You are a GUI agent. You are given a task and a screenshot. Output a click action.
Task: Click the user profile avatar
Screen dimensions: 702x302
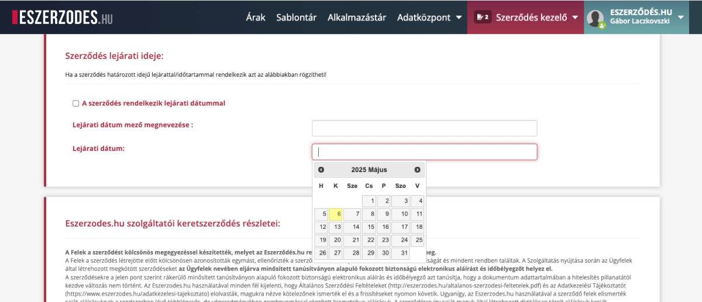596,18
